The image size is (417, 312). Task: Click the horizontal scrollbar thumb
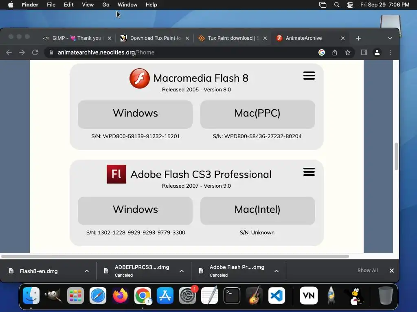[175, 256]
